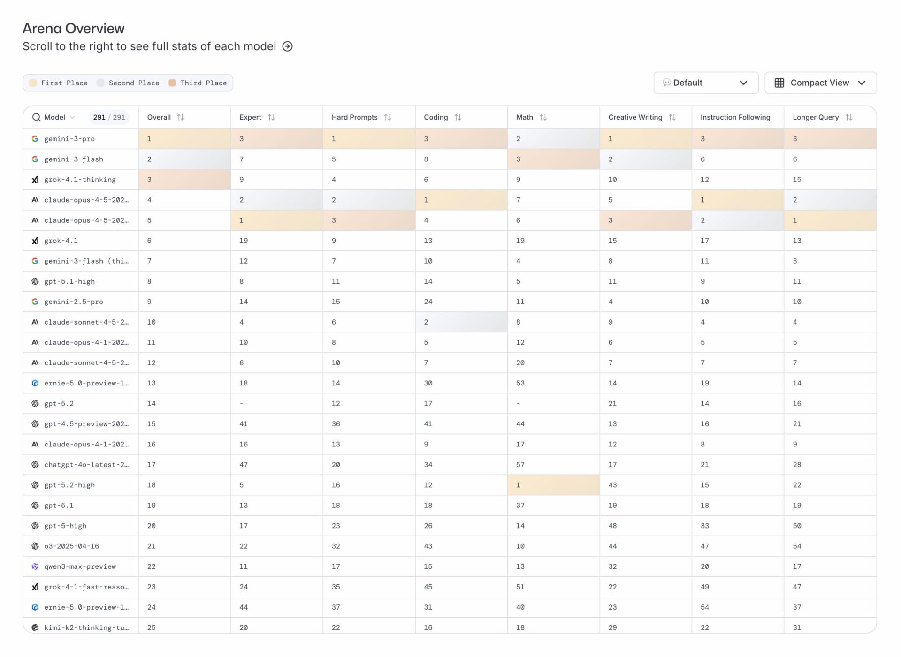Click the Instruction Following column header
This screenshot has width=901, height=657.
click(735, 117)
